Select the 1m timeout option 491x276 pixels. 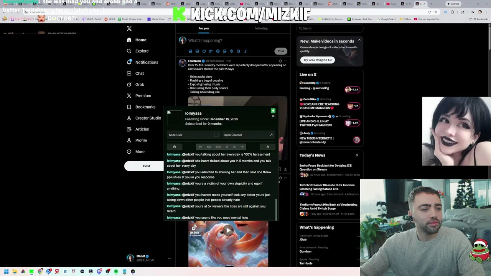tap(200, 147)
